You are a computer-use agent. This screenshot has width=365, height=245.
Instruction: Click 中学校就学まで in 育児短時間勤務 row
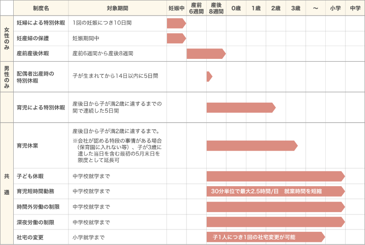(91, 191)
